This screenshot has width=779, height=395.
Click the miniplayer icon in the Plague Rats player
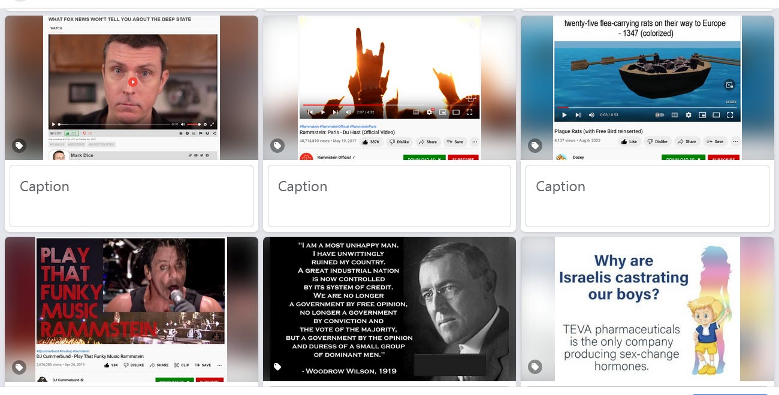[x=702, y=115]
